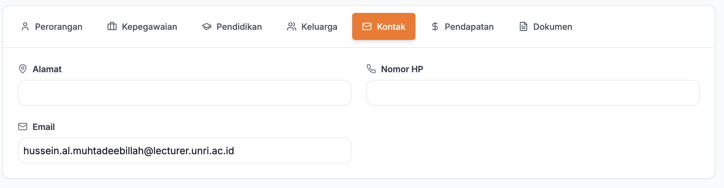724x188 pixels.
Task: Click the envelope icon inside Kontak tab
Action: 367,26
